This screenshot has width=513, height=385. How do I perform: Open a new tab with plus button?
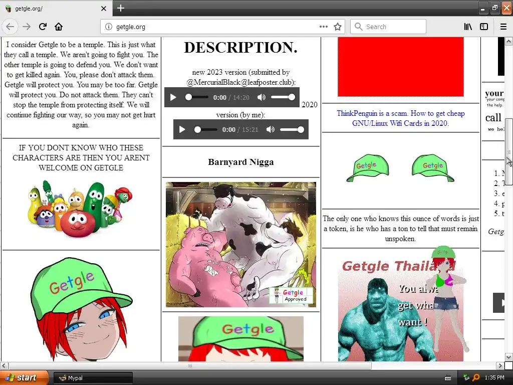point(121,8)
